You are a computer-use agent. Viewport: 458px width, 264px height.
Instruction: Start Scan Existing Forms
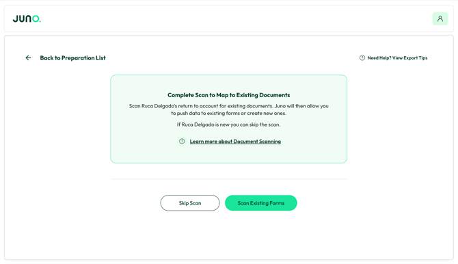pos(261,203)
